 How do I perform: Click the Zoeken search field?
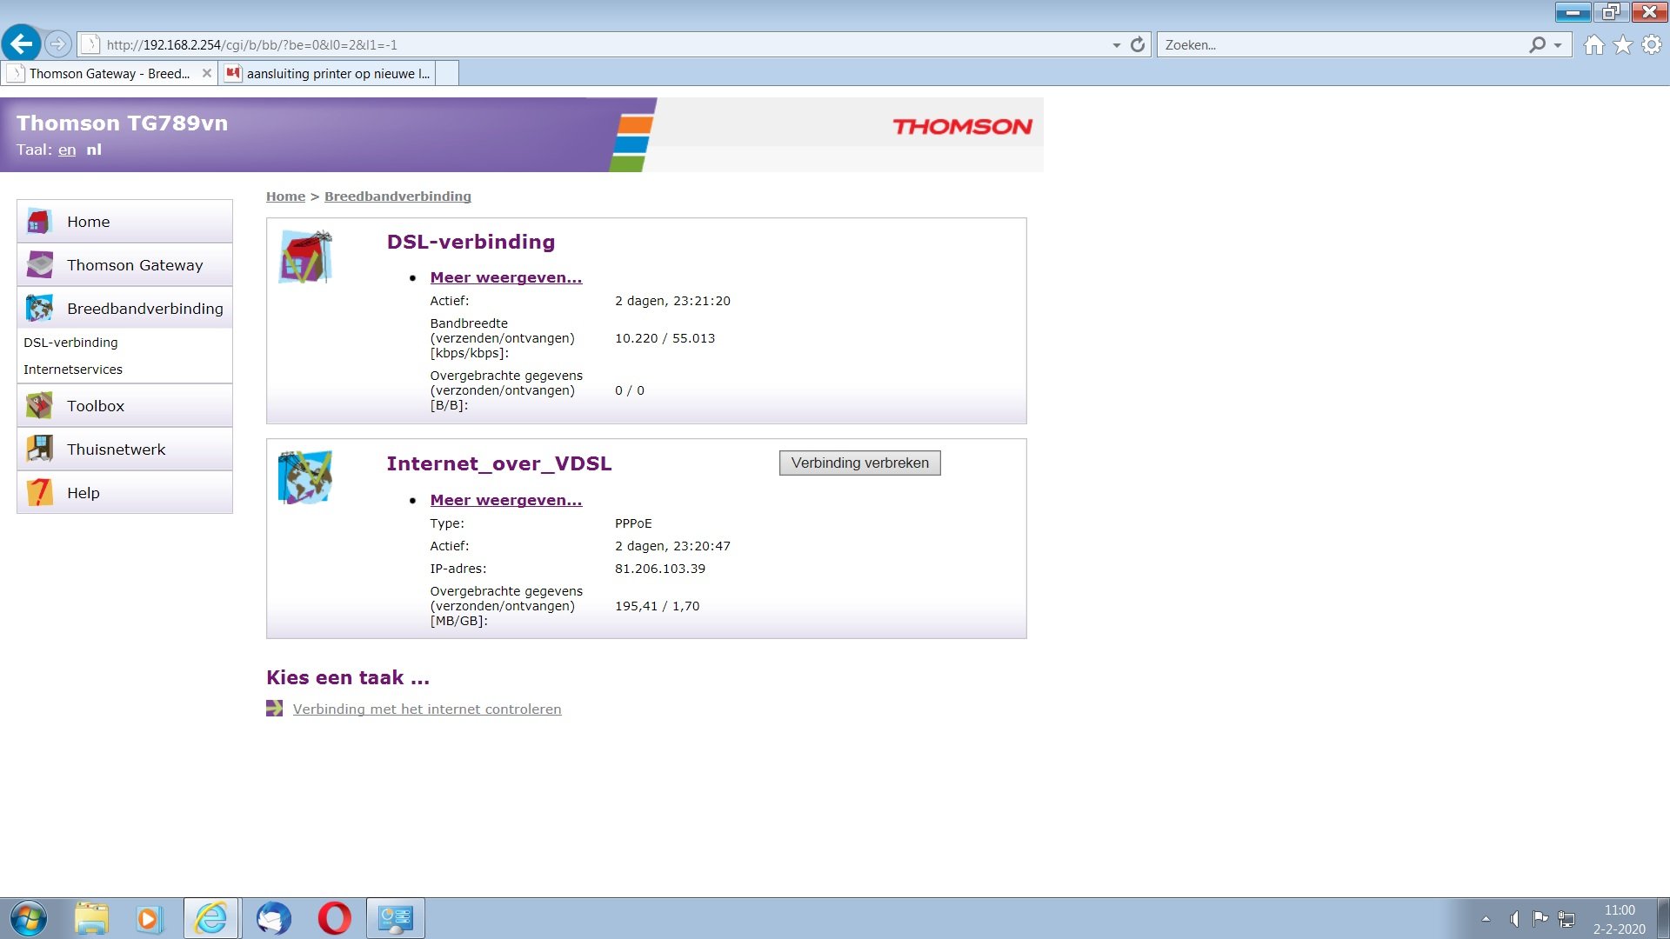click(x=1341, y=45)
